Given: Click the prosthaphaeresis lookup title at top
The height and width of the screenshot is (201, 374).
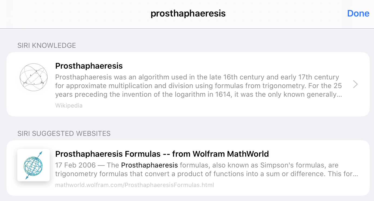Looking at the screenshot, I should tap(188, 13).
